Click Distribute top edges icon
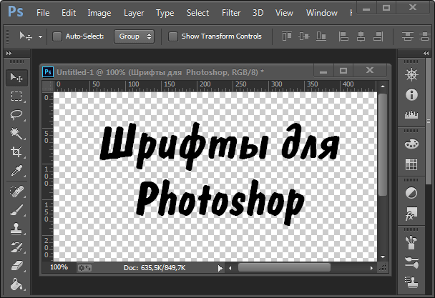Viewport: 435px width, 298px height. 408,36
